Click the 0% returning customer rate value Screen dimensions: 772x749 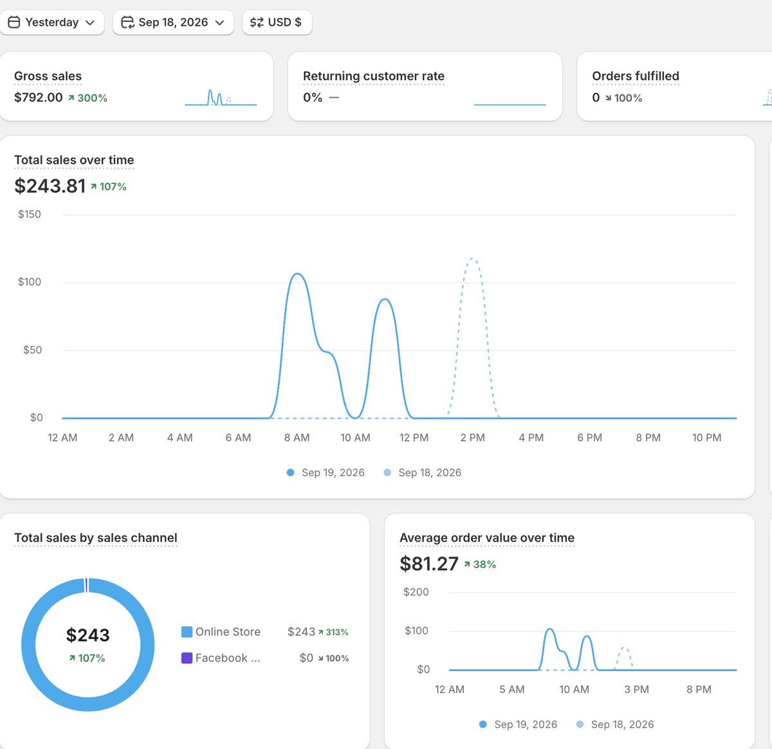(313, 98)
